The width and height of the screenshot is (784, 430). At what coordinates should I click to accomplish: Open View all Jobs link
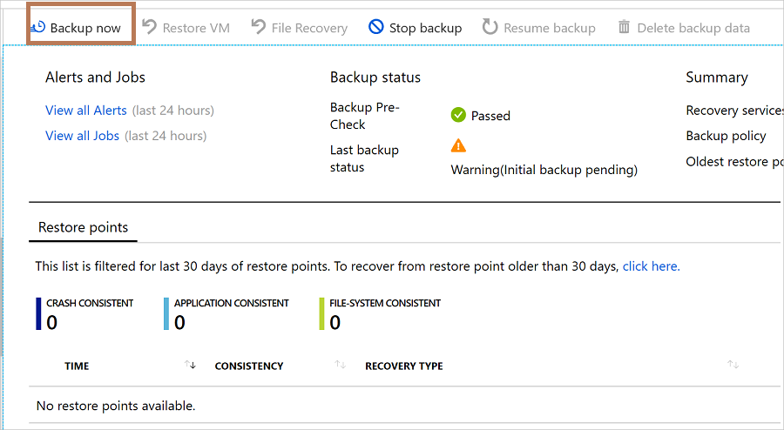(x=82, y=136)
